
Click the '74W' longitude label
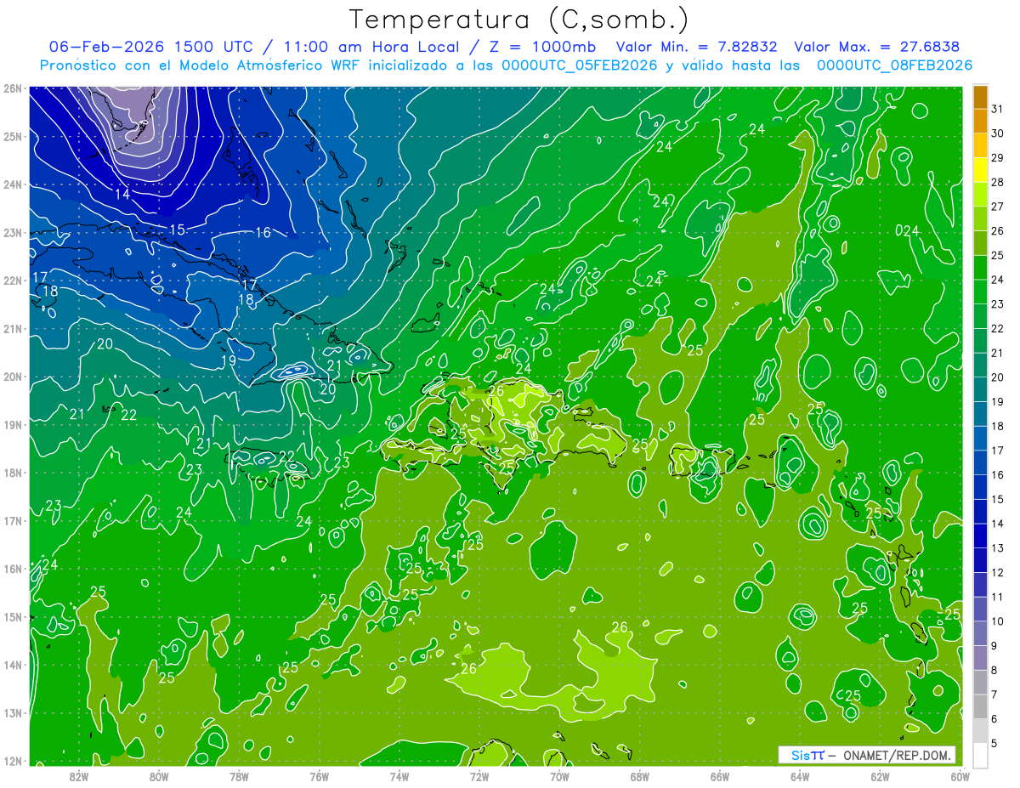(399, 777)
